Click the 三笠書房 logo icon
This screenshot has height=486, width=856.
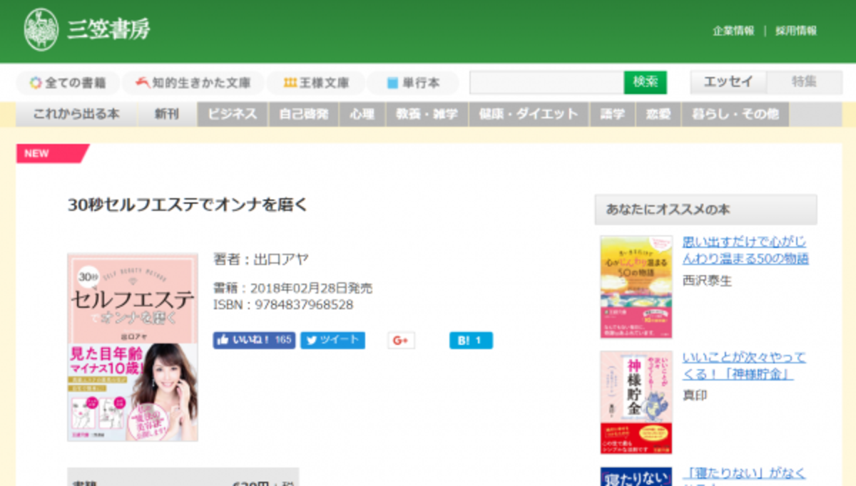(41, 29)
